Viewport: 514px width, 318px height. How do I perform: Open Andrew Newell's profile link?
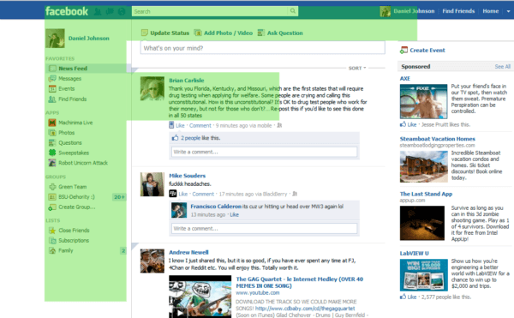pyautogui.click(x=188, y=253)
